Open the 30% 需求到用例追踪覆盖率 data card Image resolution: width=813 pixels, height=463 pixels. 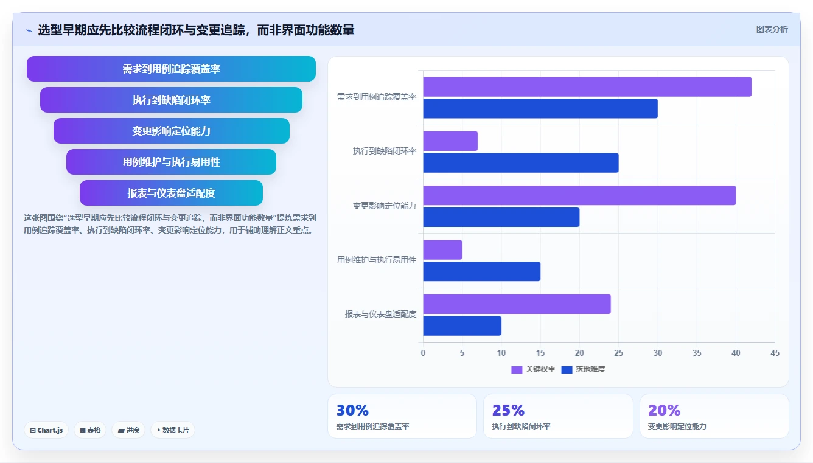pyautogui.click(x=402, y=416)
